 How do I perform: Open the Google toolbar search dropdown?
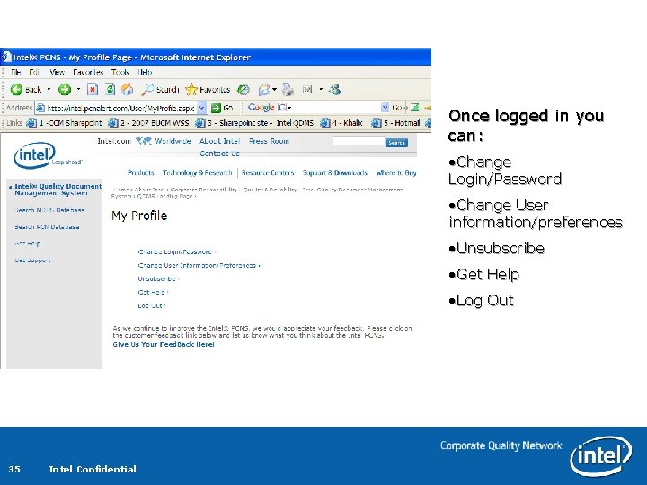385,108
